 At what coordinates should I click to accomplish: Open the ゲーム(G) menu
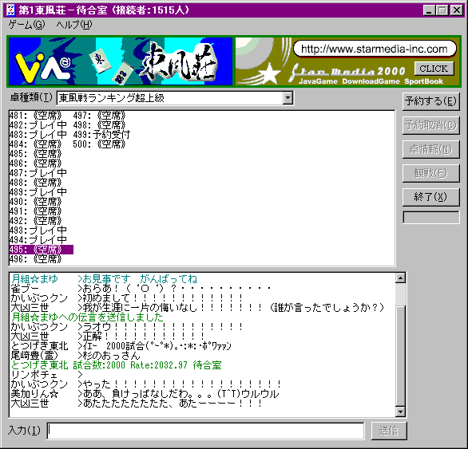[x=26, y=25]
